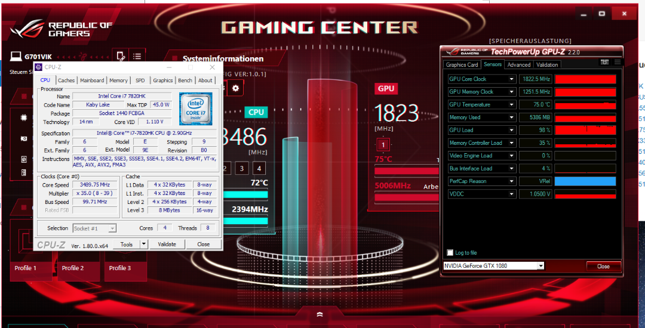This screenshot has width=645, height=328.
Task: Enable the Log to file checkbox in GPU-Z
Action: (450, 252)
